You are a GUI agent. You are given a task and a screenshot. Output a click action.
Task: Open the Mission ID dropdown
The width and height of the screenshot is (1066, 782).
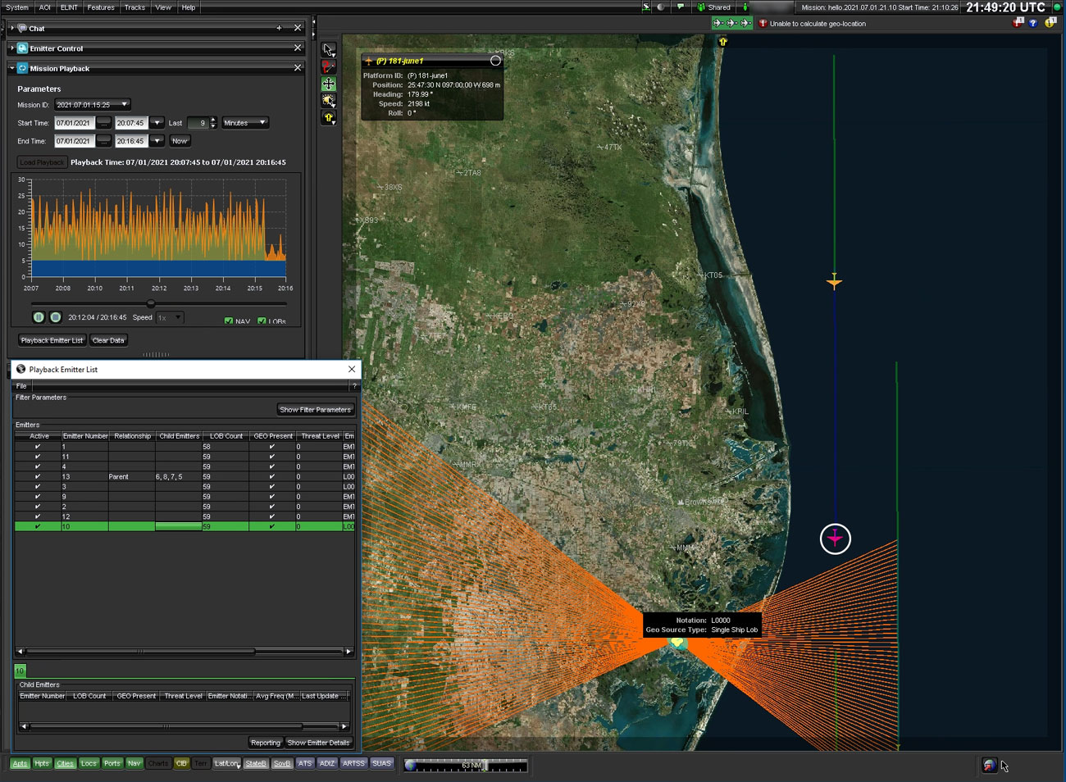[92, 105]
